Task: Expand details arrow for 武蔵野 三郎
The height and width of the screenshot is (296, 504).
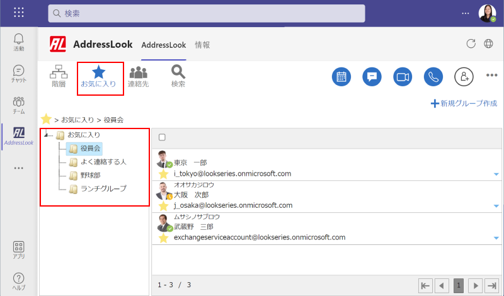Action: point(496,238)
